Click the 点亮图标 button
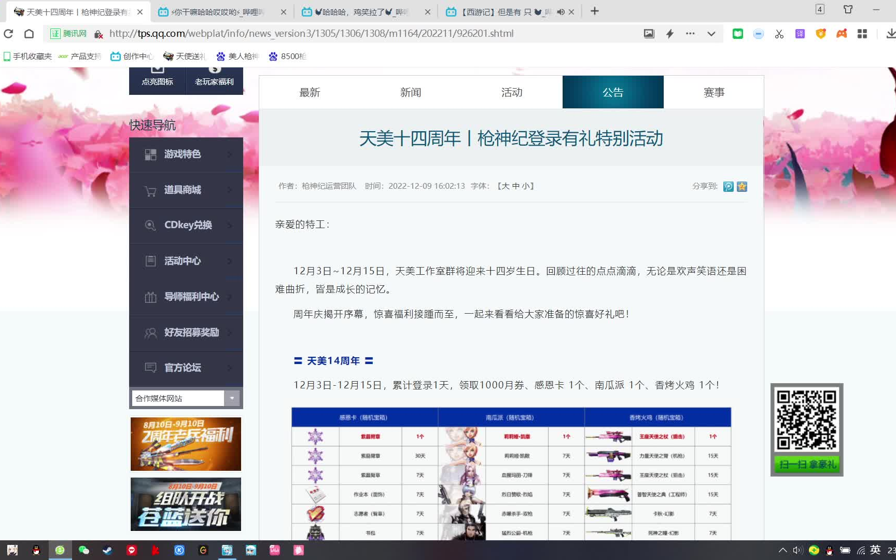The image size is (896, 560). point(157,80)
